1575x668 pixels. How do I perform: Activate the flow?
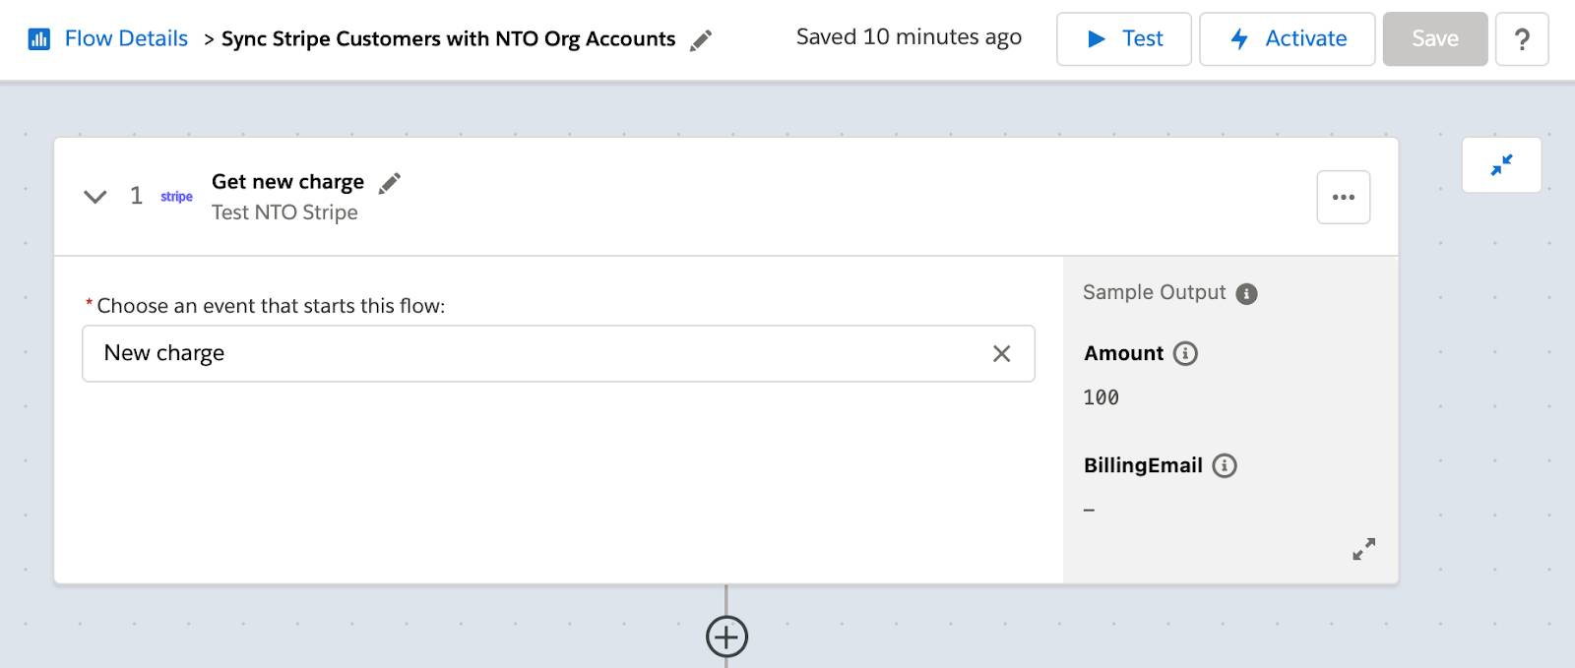click(1288, 38)
